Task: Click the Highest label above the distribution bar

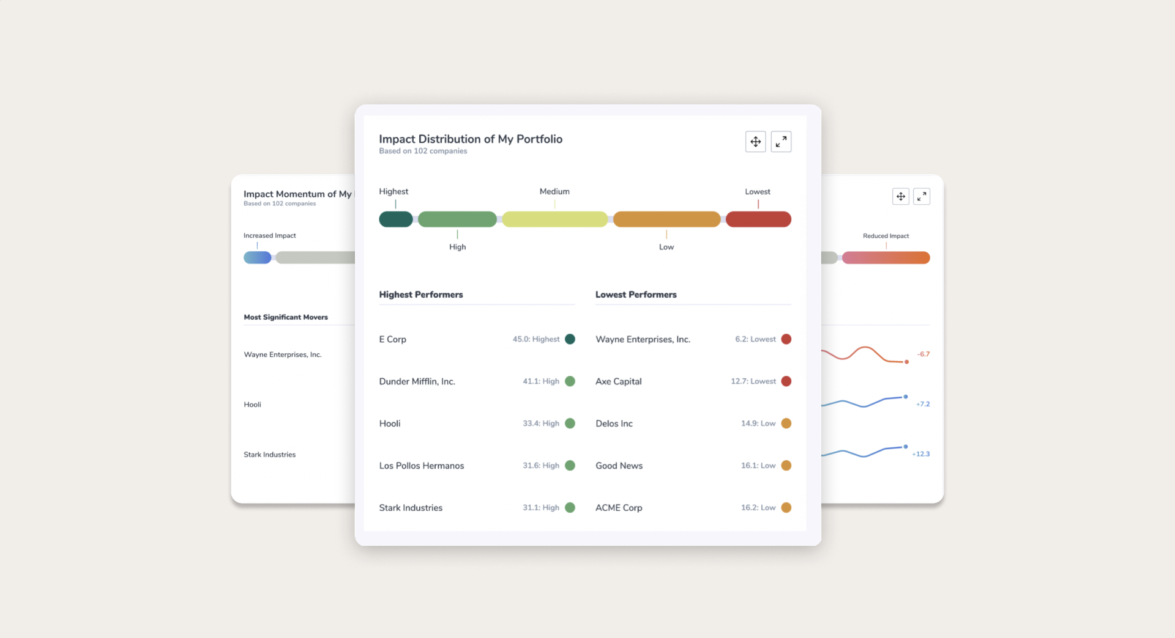Action: [x=394, y=191]
